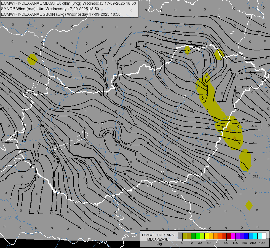Click the SBCIN header text line

coord(61,14)
